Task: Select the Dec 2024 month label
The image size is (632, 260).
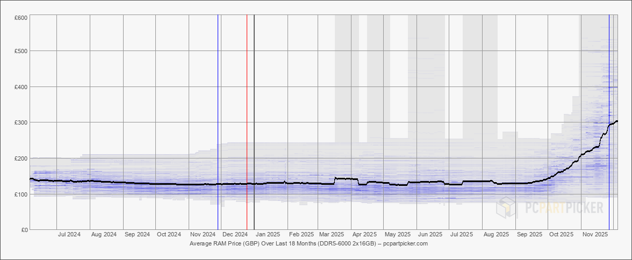Action: 235,235
